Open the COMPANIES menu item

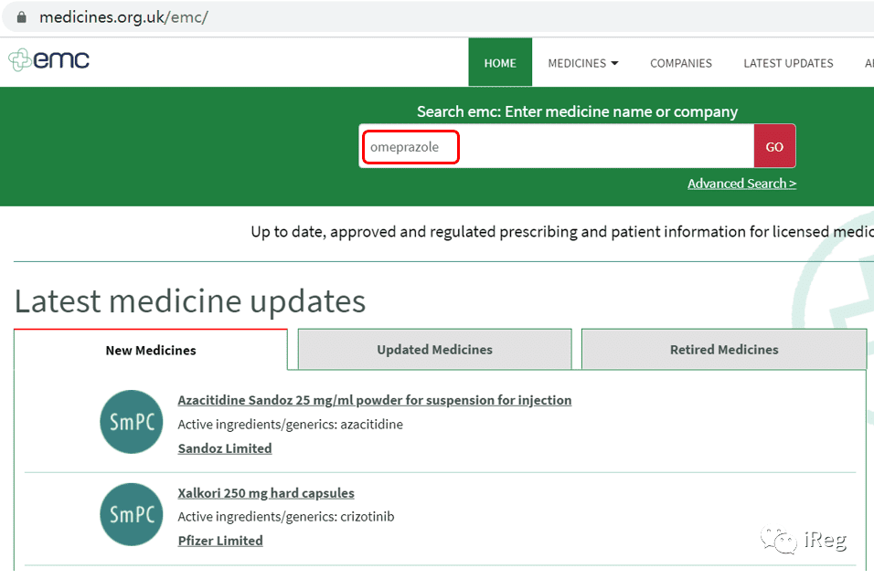click(680, 63)
